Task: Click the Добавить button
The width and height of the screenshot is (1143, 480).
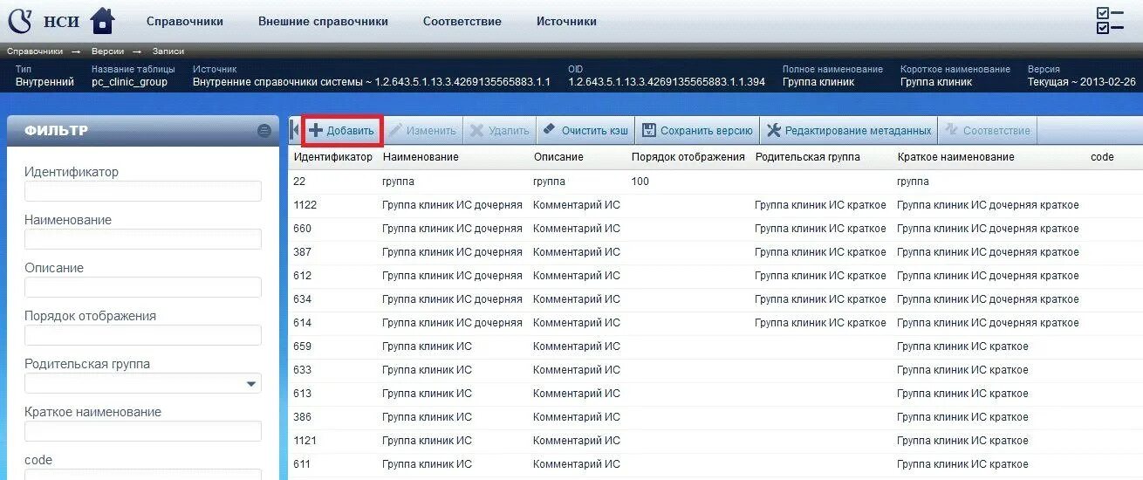Action: (342, 131)
